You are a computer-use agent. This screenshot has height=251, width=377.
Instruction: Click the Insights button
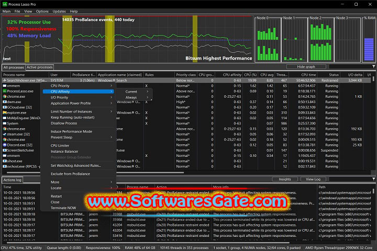click(285, 179)
